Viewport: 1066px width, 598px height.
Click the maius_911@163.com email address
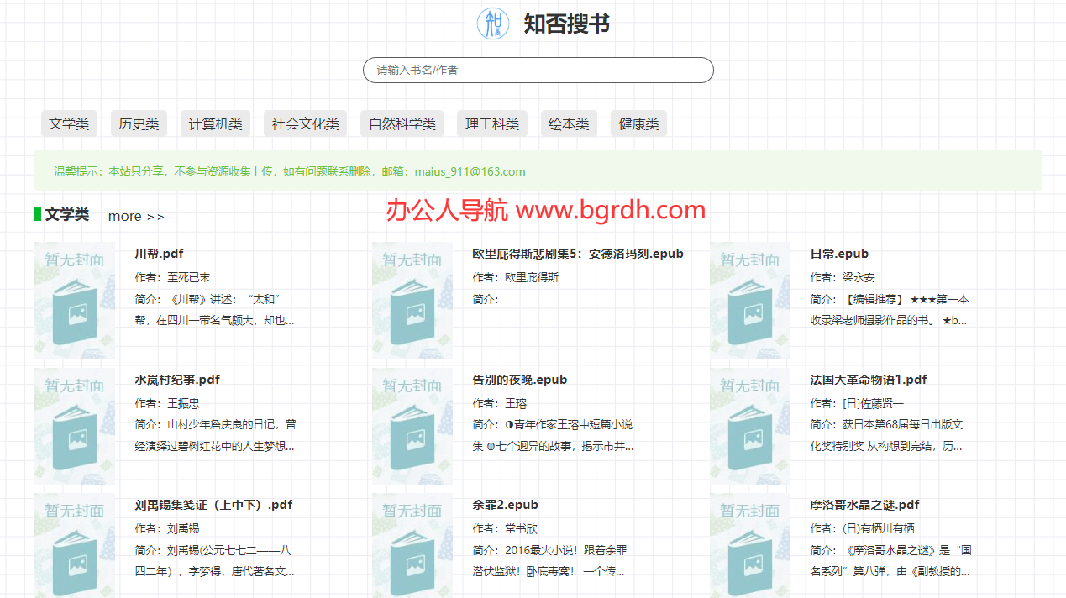pyautogui.click(x=468, y=171)
